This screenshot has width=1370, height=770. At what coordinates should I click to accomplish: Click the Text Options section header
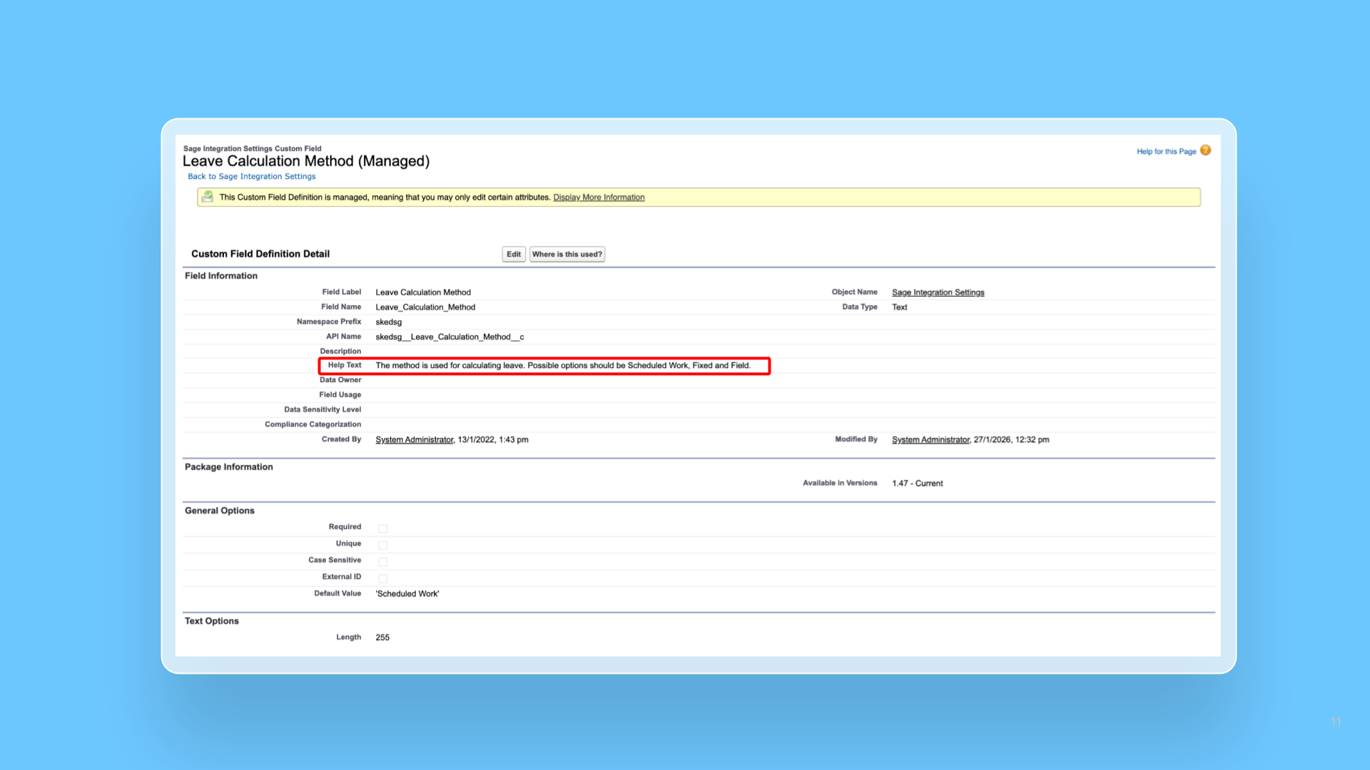pyautogui.click(x=212, y=621)
